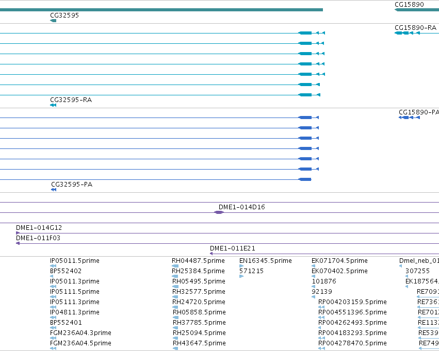Select the IP04811.3prime EST label
Viewport: 439px width, 351px height.
75,312
